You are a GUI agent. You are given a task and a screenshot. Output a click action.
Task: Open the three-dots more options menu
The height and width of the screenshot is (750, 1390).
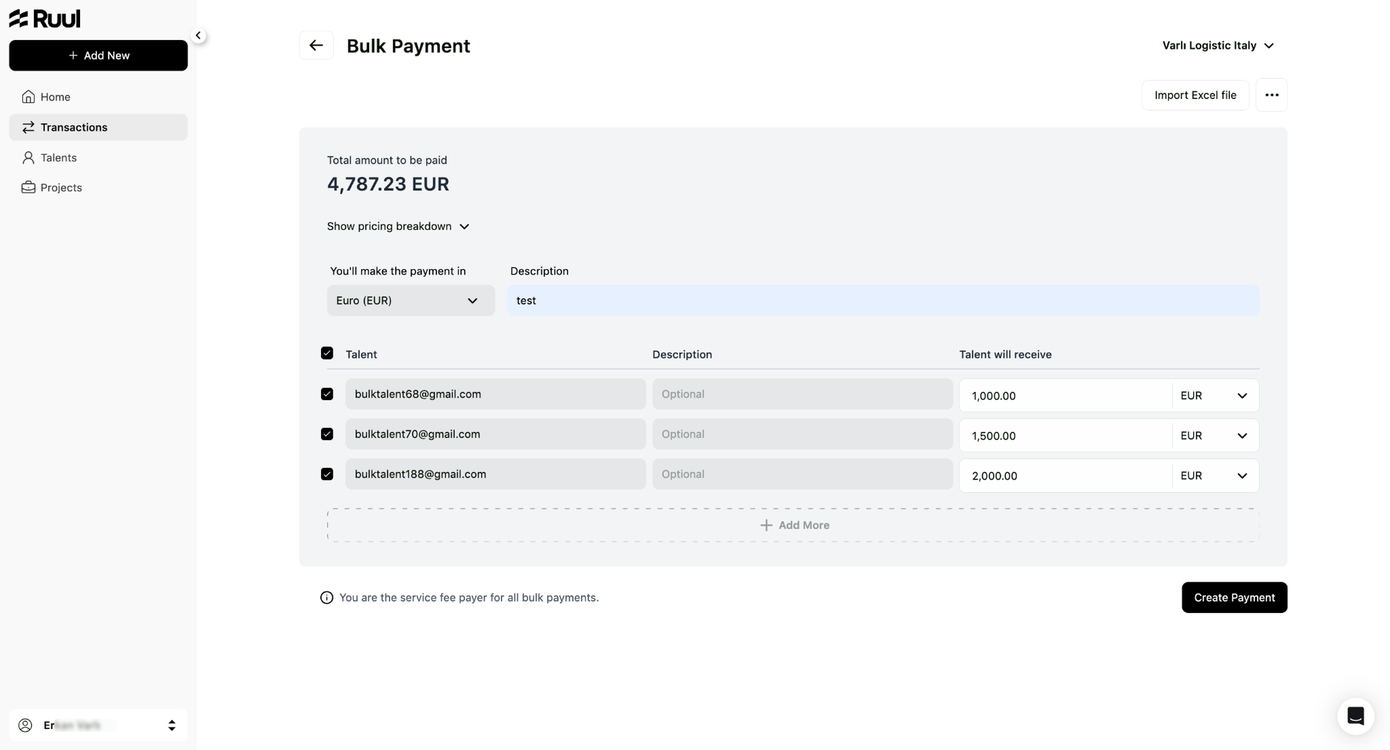1271,95
